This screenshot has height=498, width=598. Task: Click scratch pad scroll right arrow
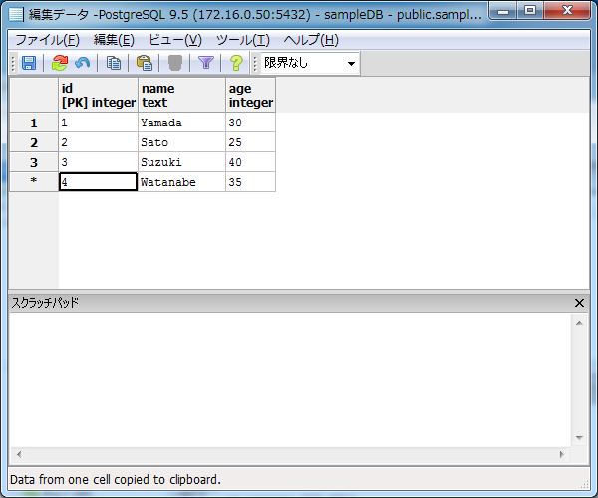pos(561,454)
